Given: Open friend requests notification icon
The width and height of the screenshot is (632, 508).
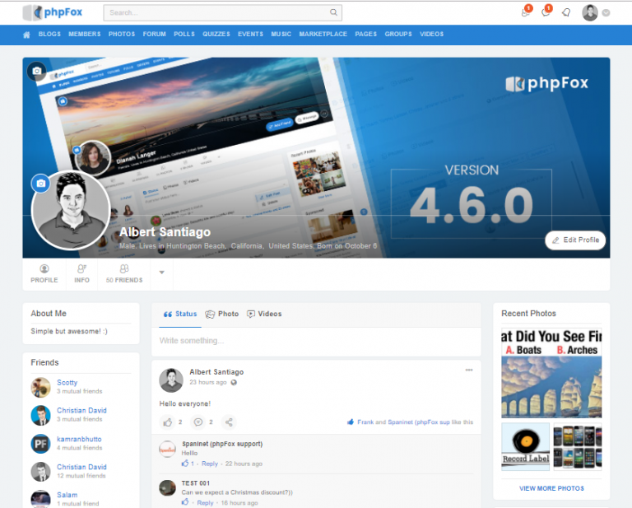Looking at the screenshot, I should (526, 12).
